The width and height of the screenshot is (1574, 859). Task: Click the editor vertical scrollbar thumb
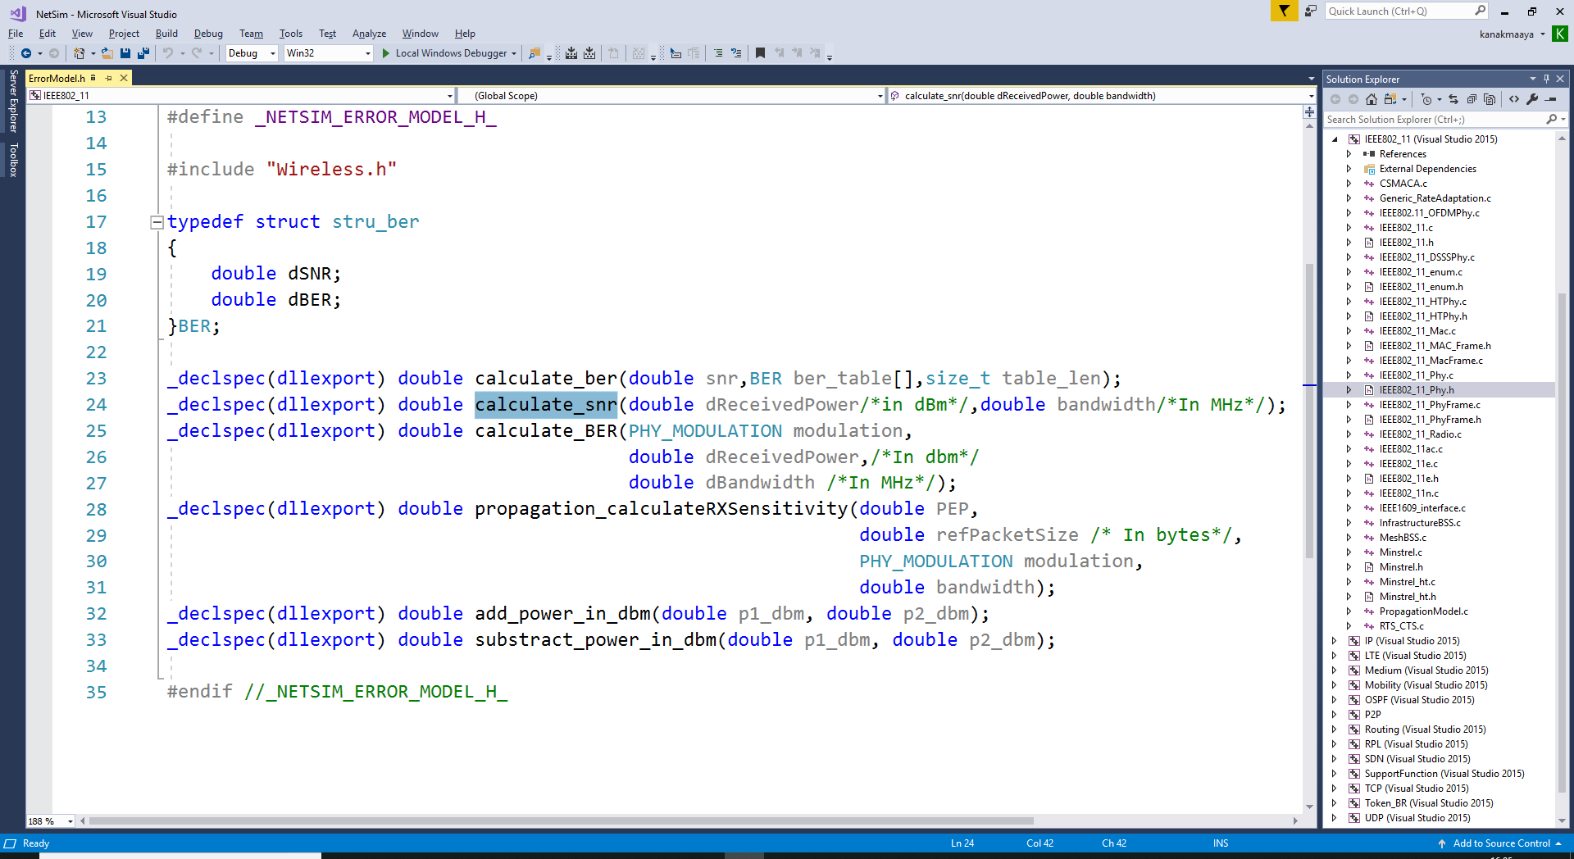point(1309,410)
